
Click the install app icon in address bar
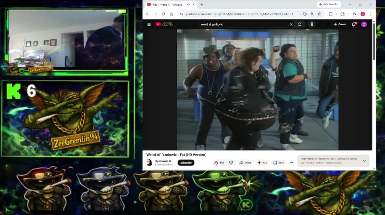coord(305,14)
